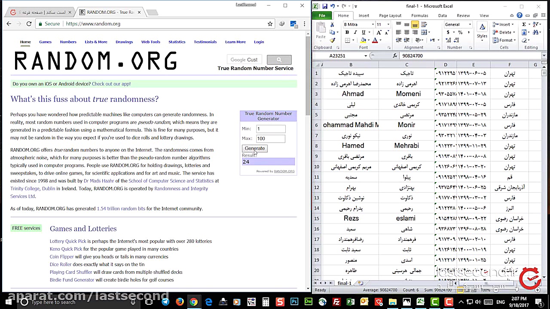550x309 pixels.
Task: Toggle middle vertical alignment for cells
Action: [x=407, y=24]
